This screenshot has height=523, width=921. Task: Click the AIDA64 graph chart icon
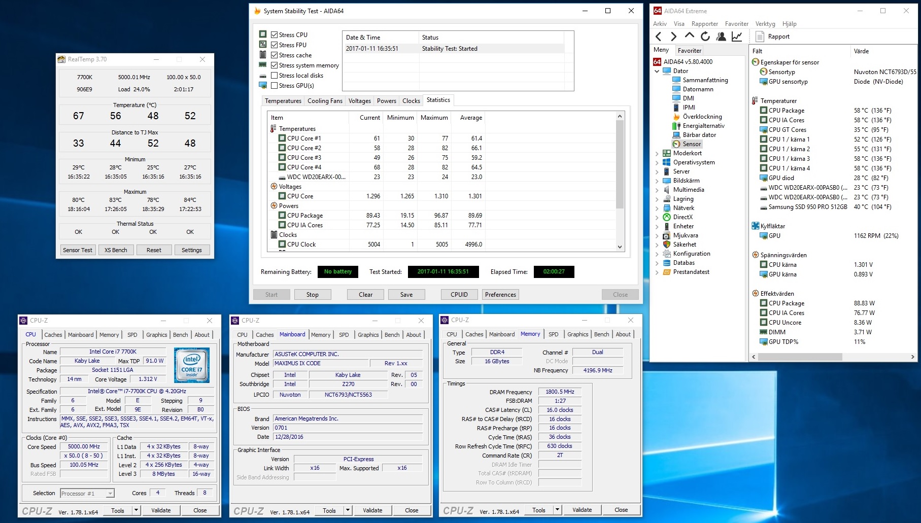[737, 37]
